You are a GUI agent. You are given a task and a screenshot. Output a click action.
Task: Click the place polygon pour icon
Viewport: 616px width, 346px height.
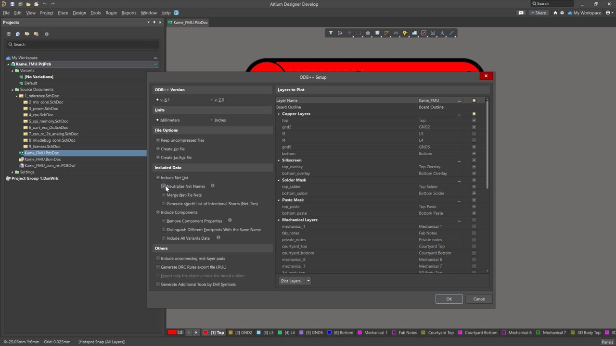414,33
